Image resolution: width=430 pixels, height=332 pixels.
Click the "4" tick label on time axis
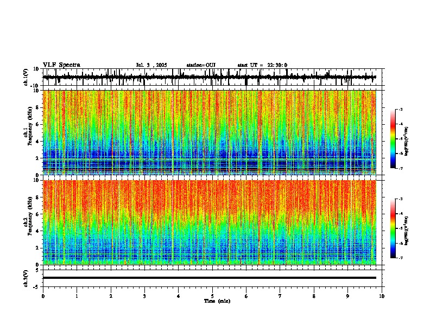coord(179,296)
